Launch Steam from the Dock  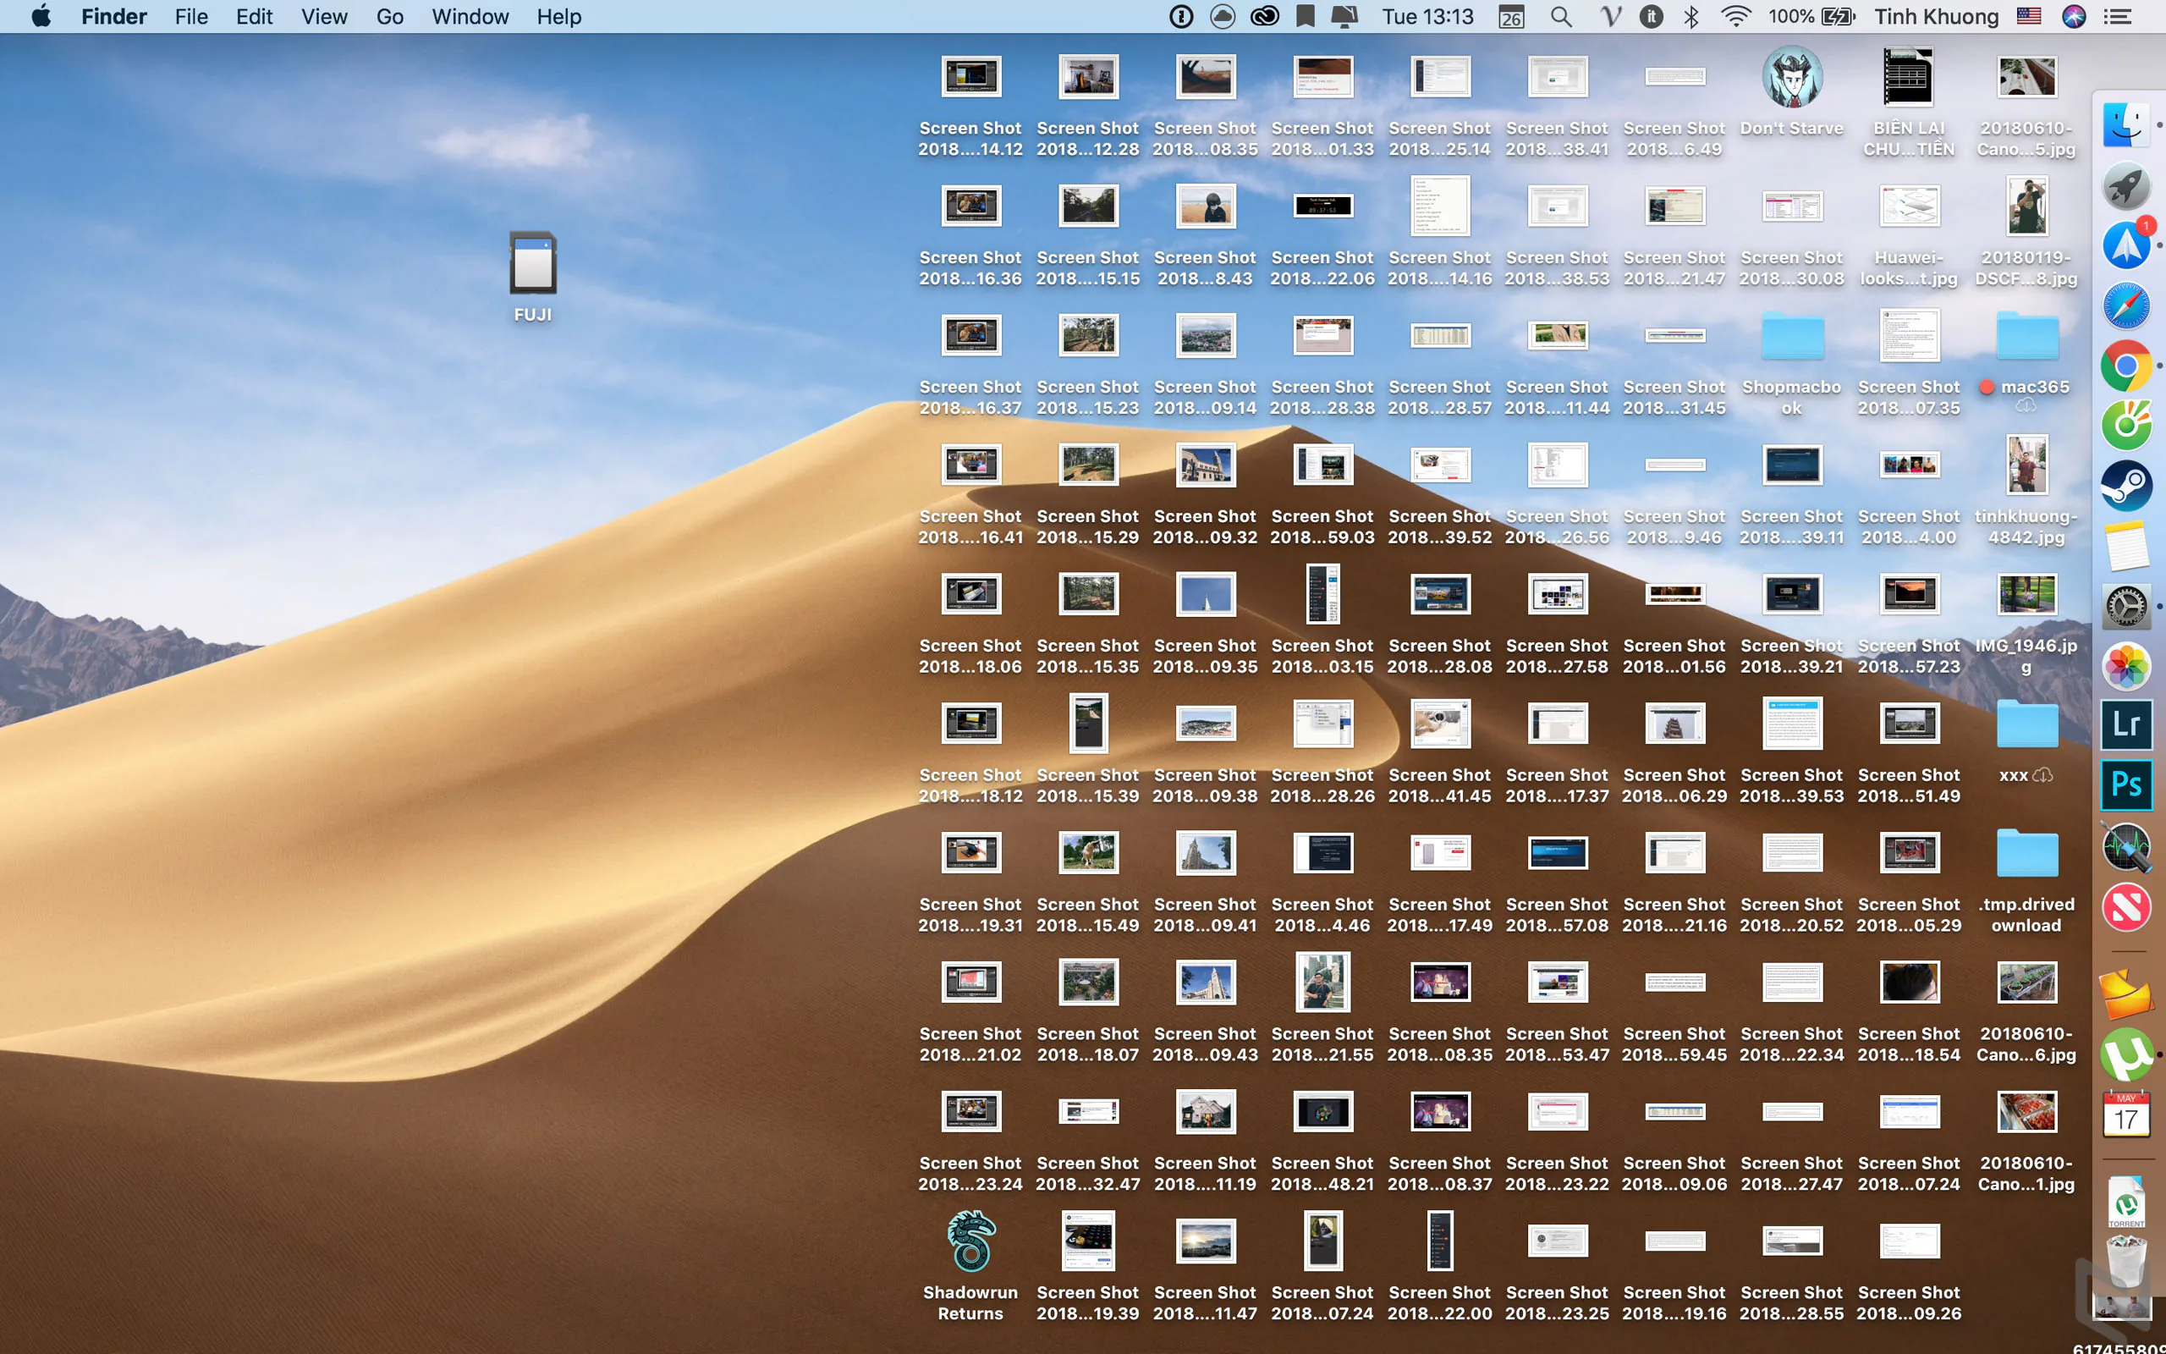pos(2125,486)
